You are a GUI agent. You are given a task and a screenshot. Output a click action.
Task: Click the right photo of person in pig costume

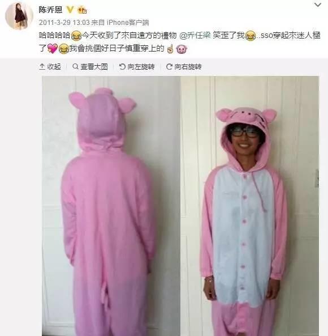pyautogui.click(x=249, y=206)
